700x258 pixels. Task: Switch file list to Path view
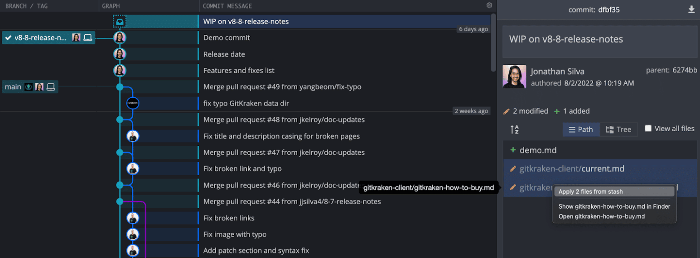coord(581,129)
